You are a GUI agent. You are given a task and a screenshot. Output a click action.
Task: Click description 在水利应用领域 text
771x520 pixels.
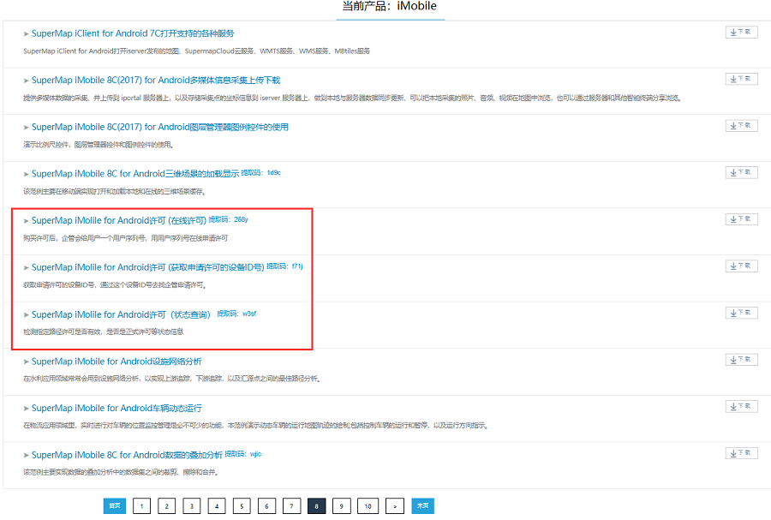(172, 379)
